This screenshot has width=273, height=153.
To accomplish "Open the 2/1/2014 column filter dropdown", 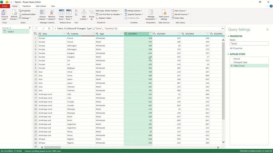I will click(x=179, y=34).
